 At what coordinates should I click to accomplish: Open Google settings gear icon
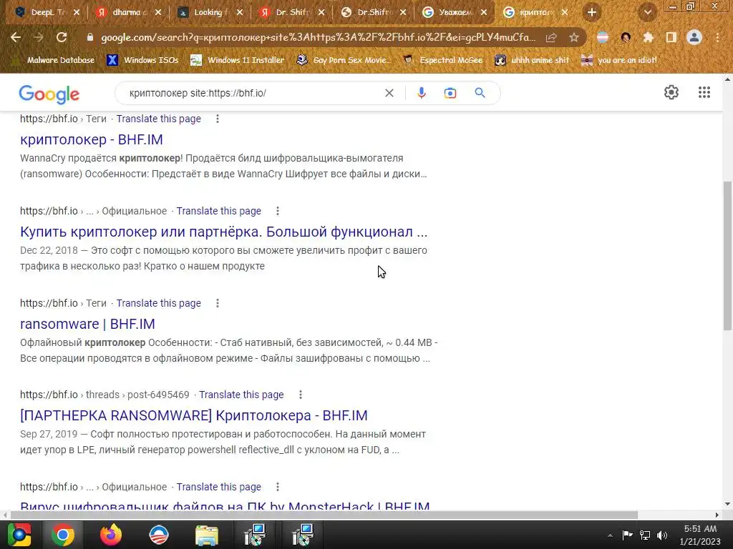671,92
